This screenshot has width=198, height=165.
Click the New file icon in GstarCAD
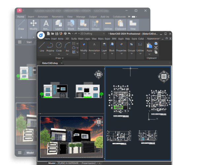(49, 34)
